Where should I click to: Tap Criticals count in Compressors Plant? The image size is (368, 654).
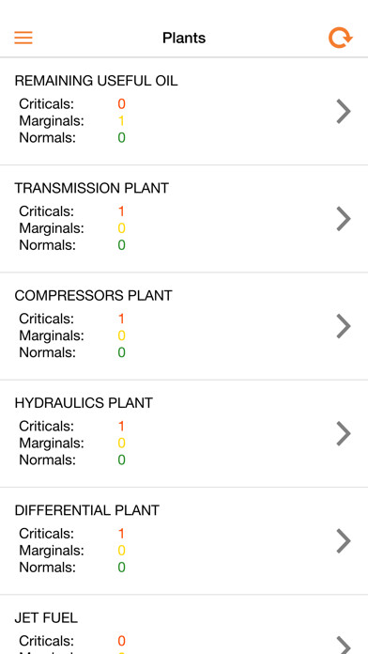click(x=121, y=319)
